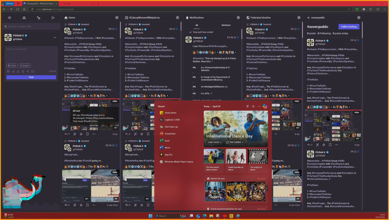Open Microsoft Edge from the taskbar
This screenshot has width=389, height=220.
click(x=205, y=216)
